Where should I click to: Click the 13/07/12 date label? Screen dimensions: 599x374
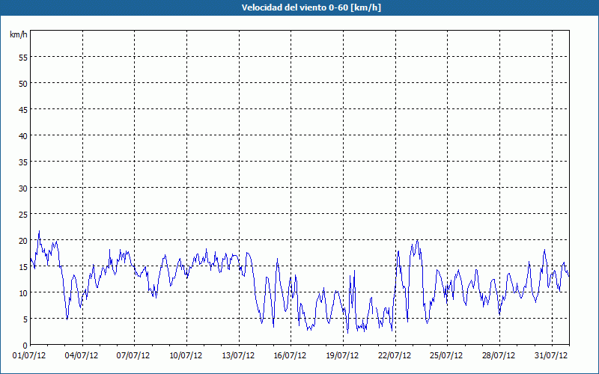tap(238, 356)
